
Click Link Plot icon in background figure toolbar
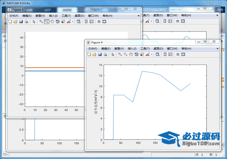[157, 21]
